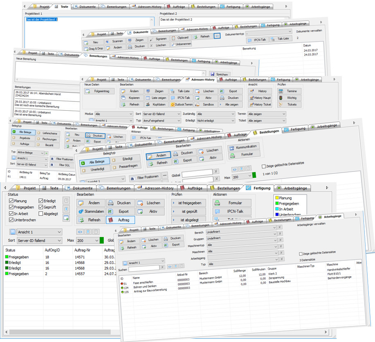Enable Zeige gelöschte Datensätze in Arbeitsgänge window
Screen dimensions: 375x342
[301, 254]
